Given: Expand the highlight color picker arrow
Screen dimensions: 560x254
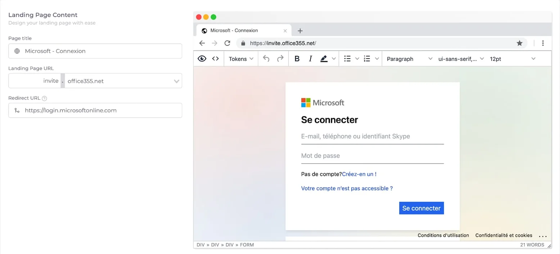Looking at the screenshot, I should [334, 59].
